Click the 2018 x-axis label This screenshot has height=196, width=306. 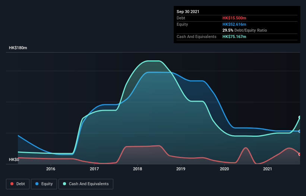(138, 169)
